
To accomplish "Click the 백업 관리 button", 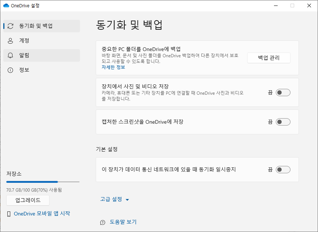I will click(x=268, y=58).
